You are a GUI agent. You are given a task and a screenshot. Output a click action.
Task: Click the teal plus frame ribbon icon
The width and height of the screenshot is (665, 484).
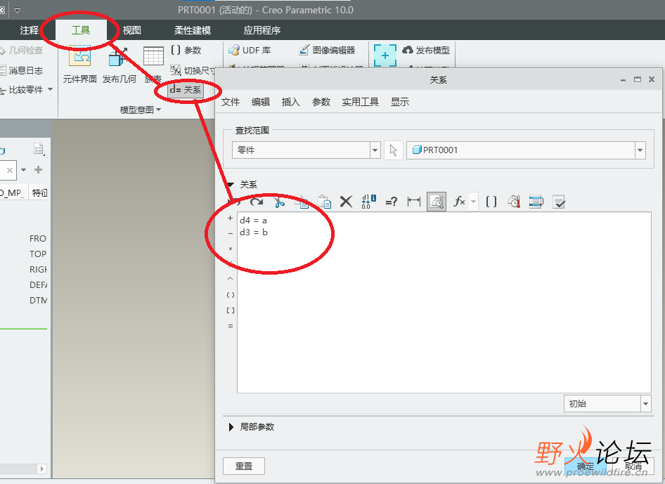point(385,55)
